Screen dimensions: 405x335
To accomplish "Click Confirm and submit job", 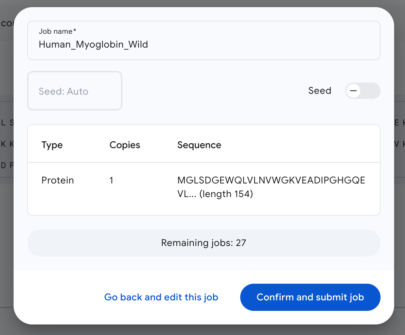I will point(310,297).
